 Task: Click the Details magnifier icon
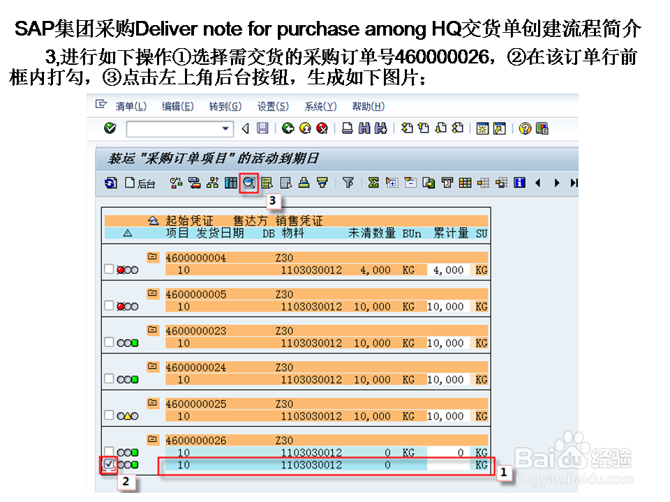249,183
